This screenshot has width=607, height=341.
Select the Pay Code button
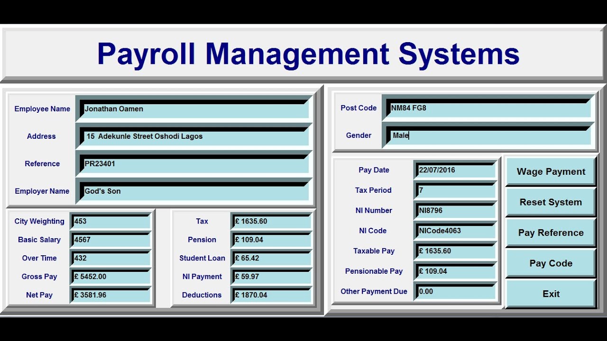(x=551, y=263)
